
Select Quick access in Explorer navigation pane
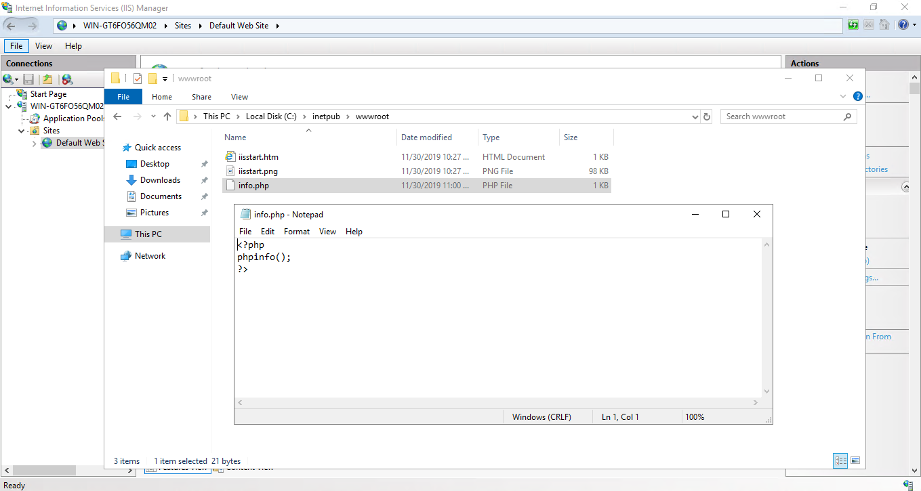[x=158, y=148]
